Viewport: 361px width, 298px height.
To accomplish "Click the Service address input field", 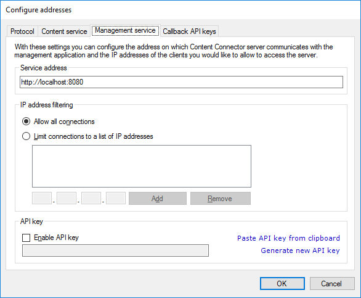I will coord(181,82).
